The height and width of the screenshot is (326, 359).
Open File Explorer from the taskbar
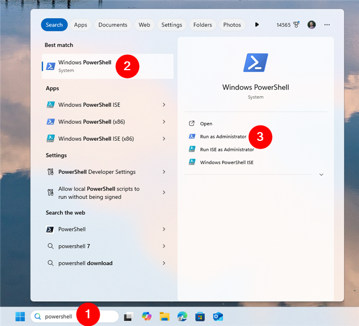click(x=165, y=317)
